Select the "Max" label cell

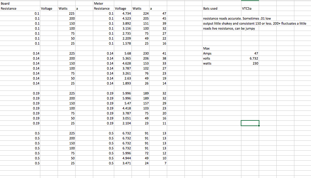(206, 49)
